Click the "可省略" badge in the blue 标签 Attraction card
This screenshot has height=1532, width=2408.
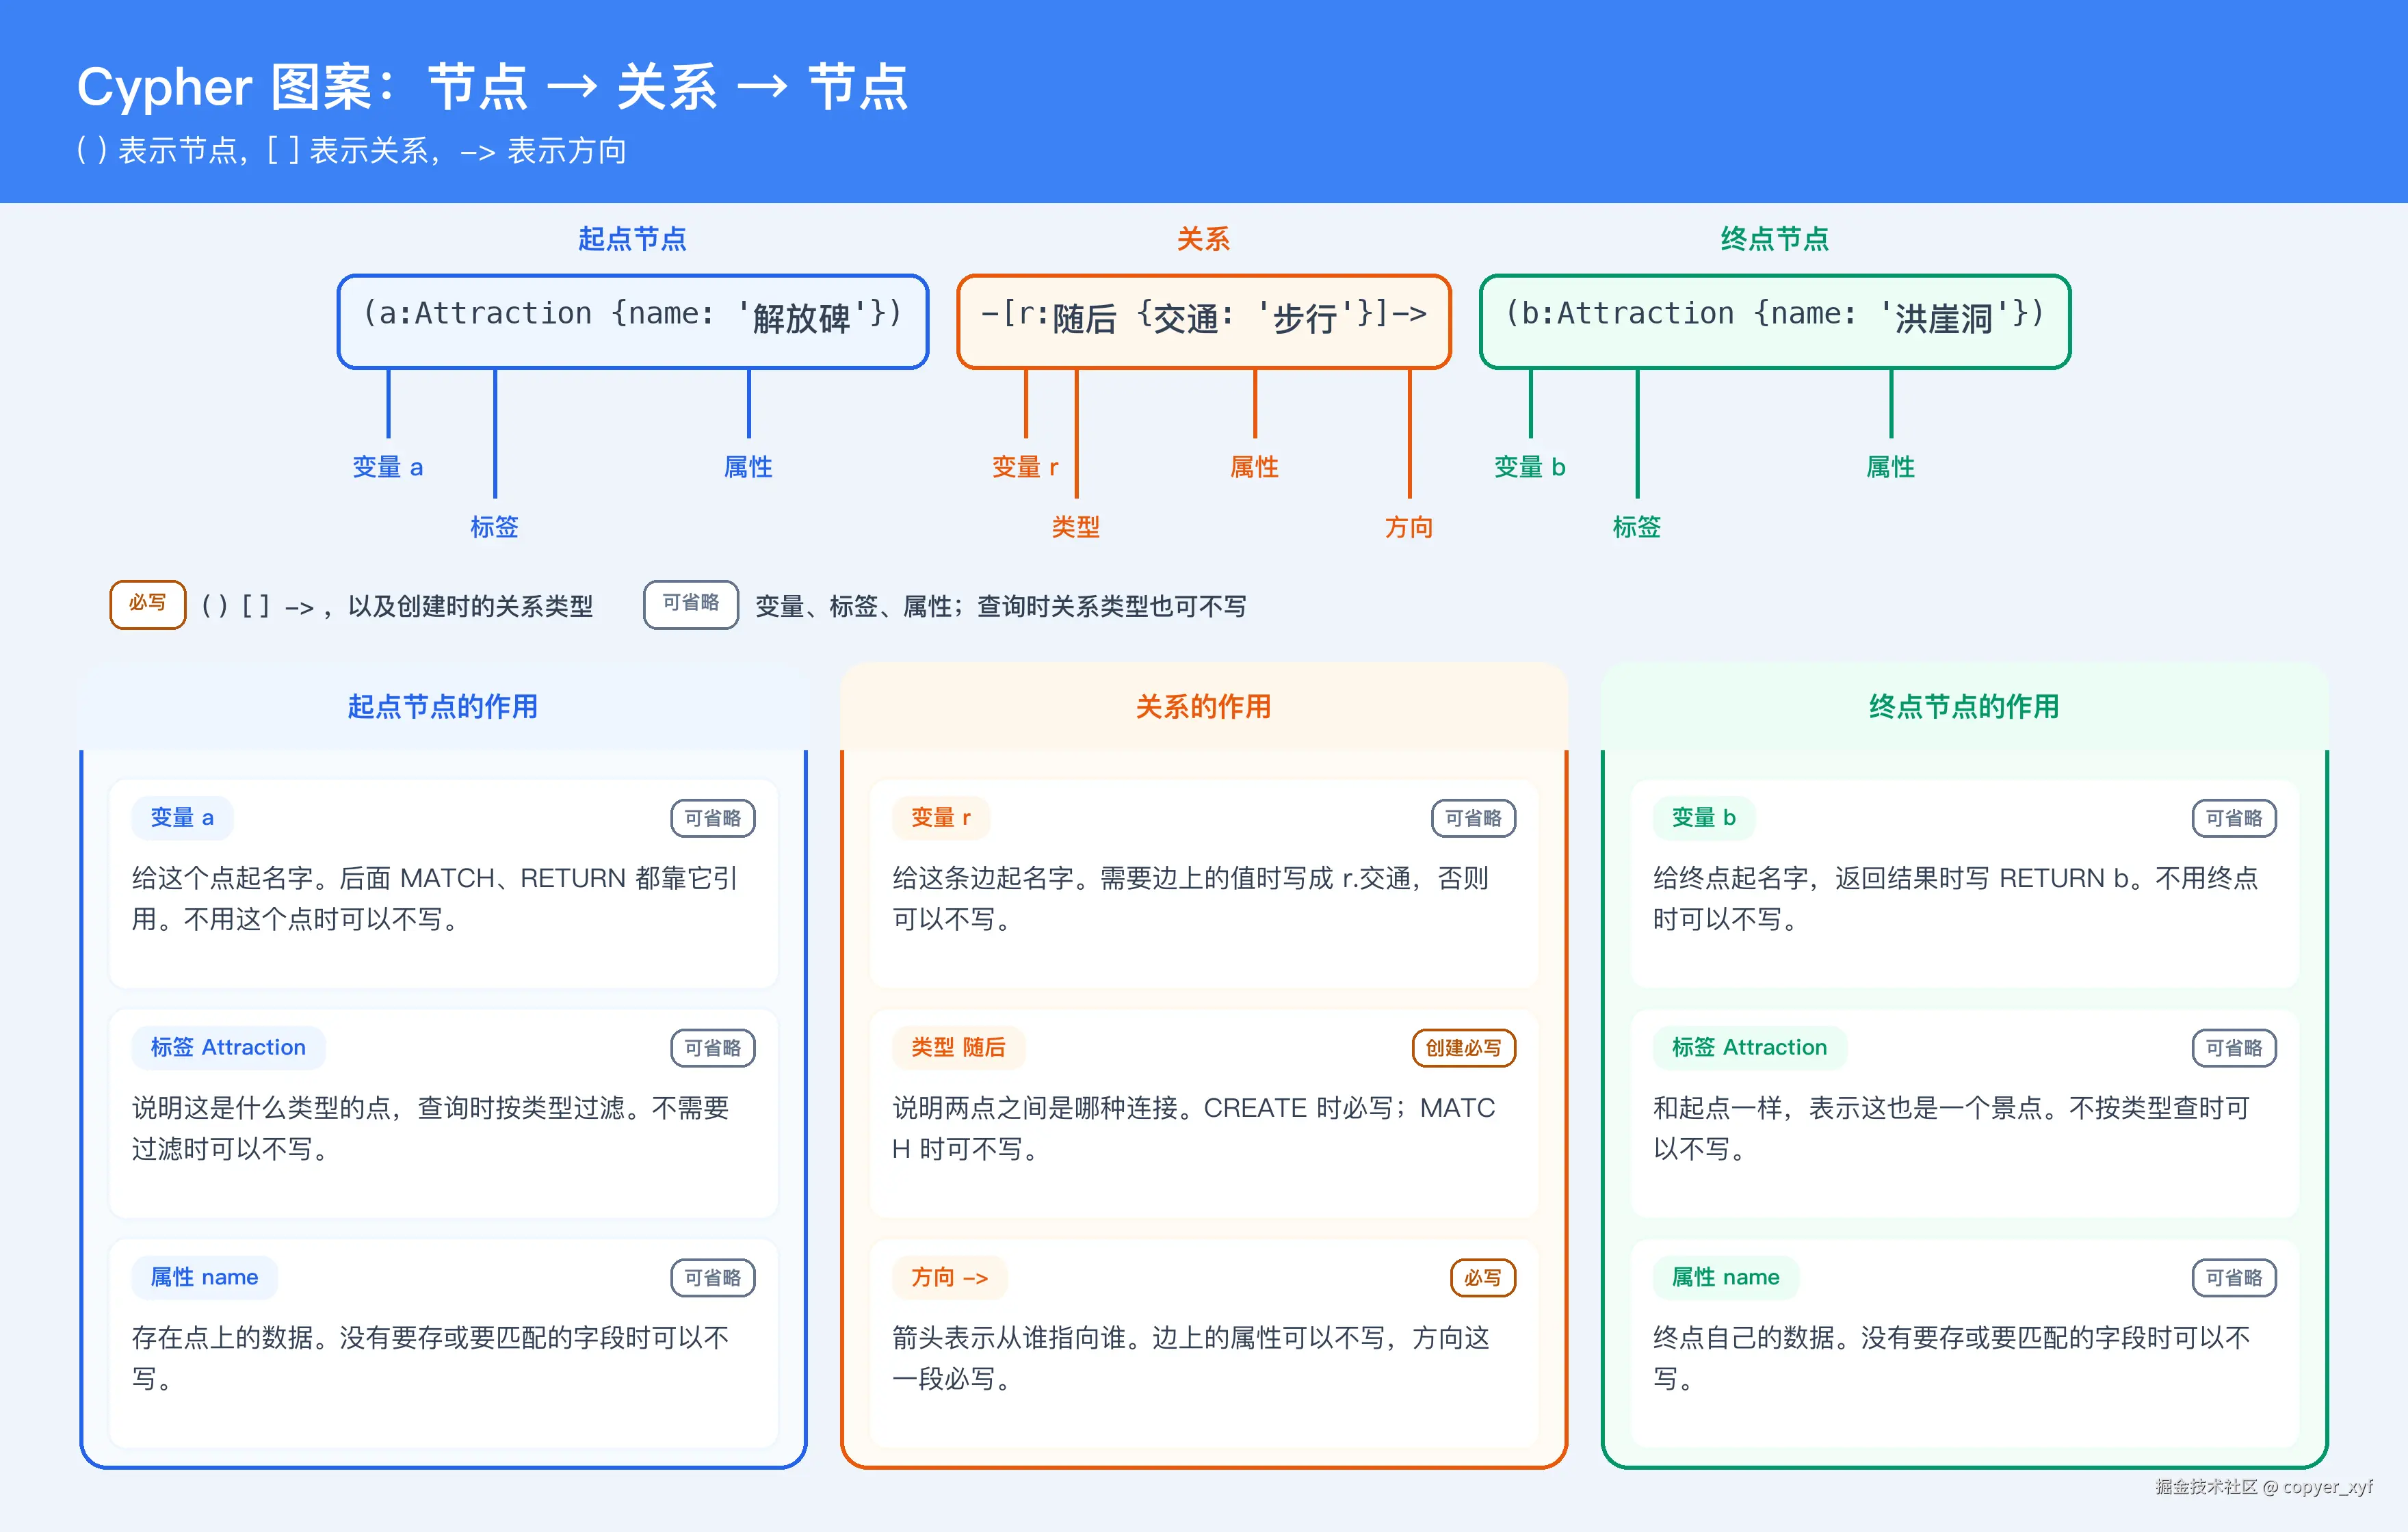713,1048
